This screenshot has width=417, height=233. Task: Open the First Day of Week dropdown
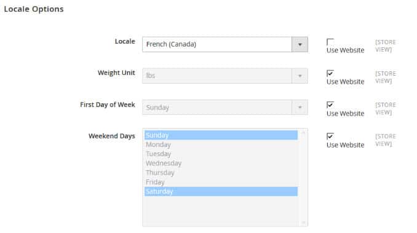click(x=225, y=108)
